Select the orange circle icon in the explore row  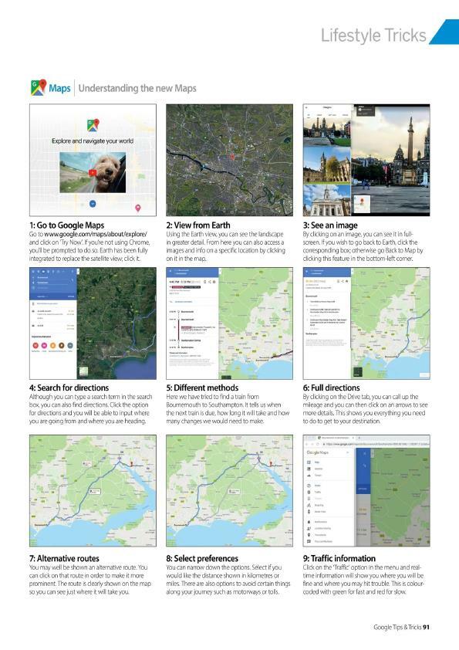52,345
